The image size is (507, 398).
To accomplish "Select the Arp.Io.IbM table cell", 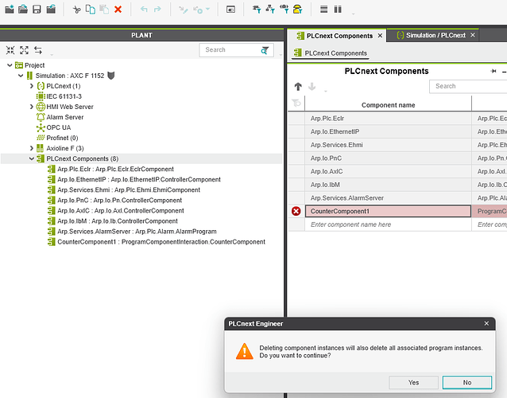I will click(388, 185).
